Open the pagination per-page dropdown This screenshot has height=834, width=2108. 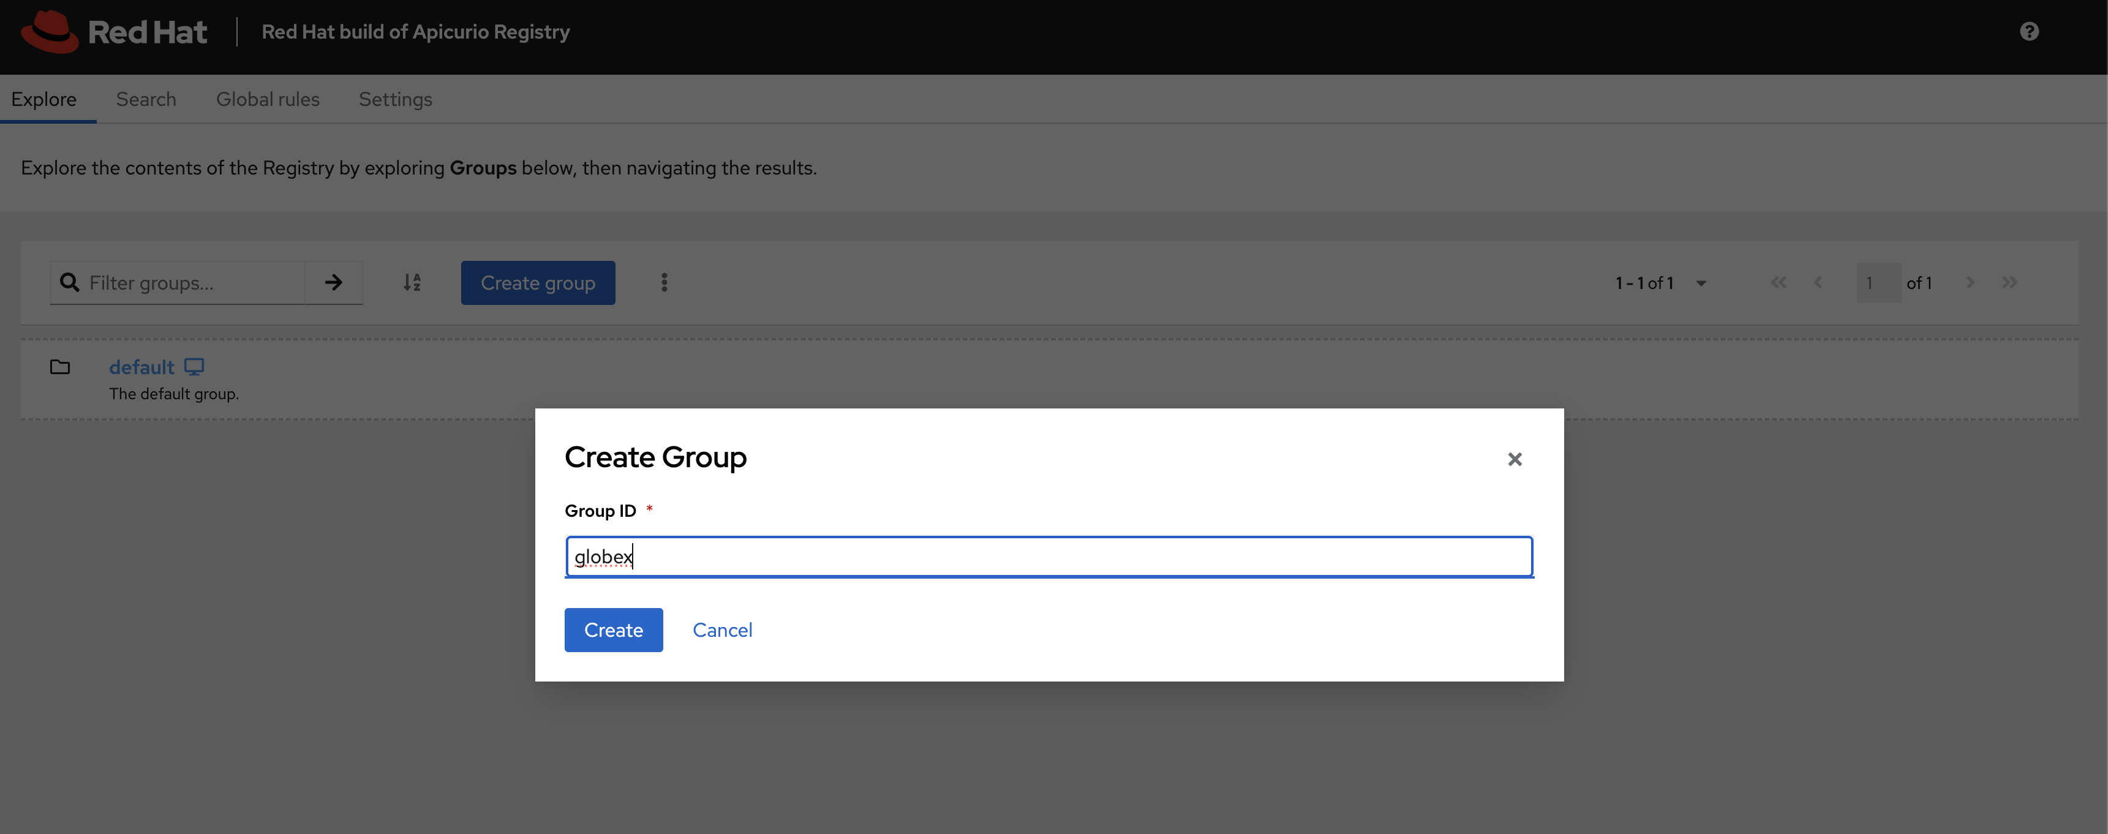point(1702,282)
